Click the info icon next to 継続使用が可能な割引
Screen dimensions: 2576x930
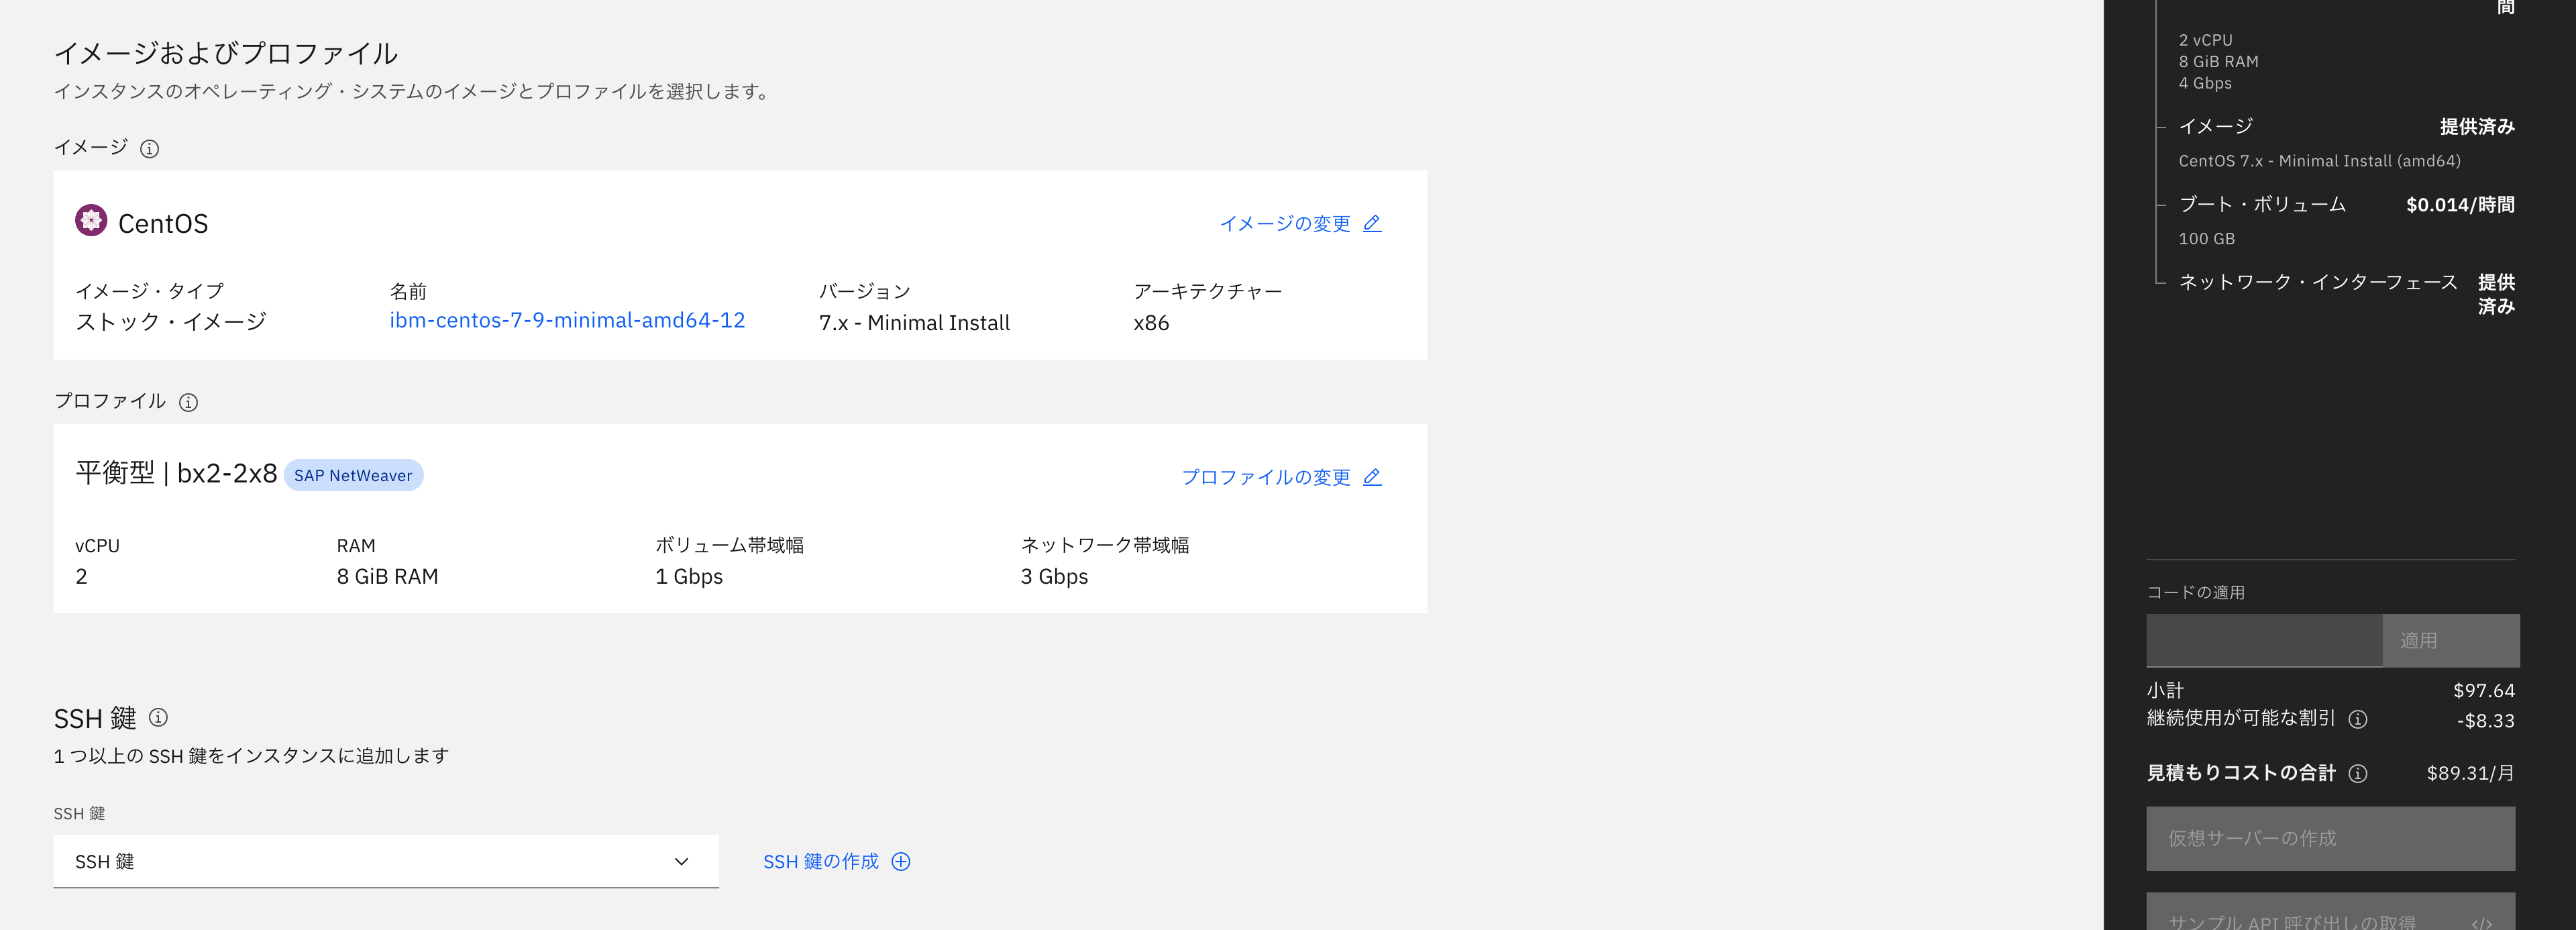pos(2358,719)
